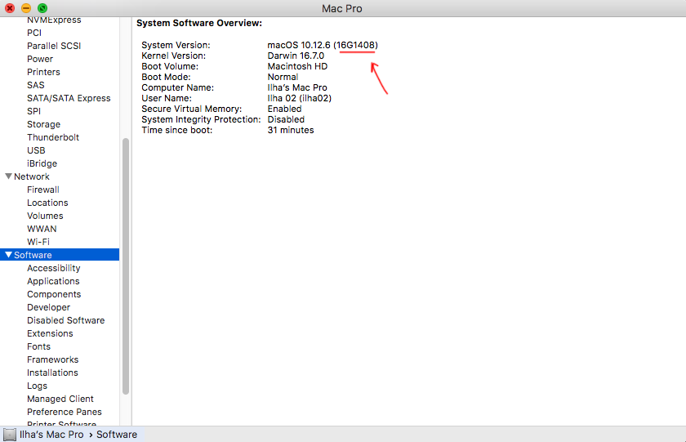686x442 pixels.
Task: Select Thunderbolt in the sidebar
Action: 53,137
